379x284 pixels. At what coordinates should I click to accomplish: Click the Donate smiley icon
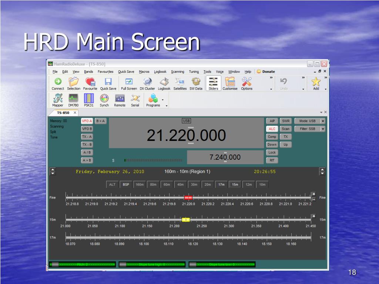259,71
